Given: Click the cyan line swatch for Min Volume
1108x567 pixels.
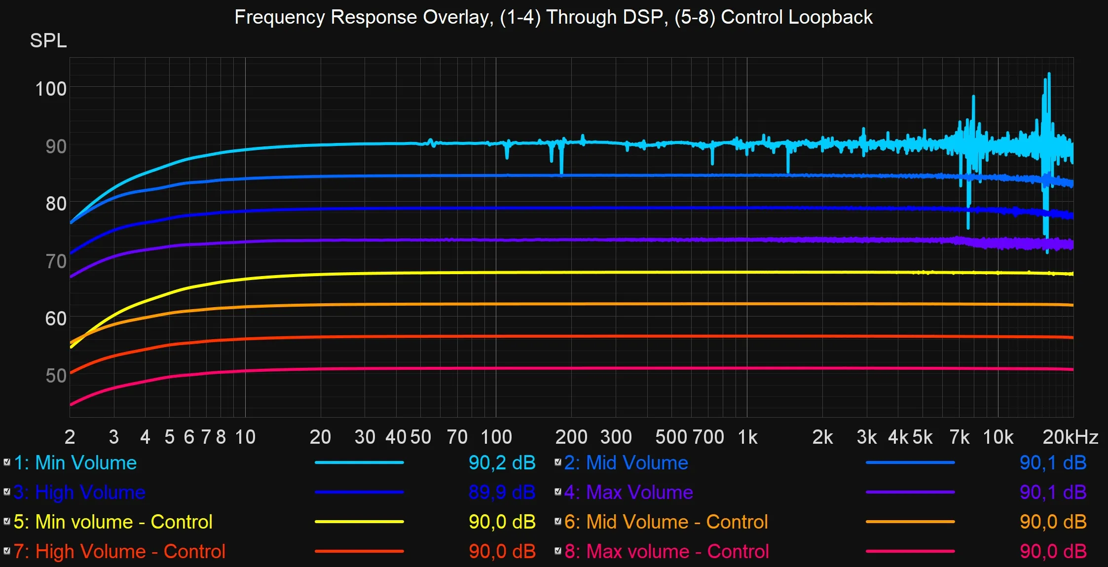Looking at the screenshot, I should coord(359,462).
